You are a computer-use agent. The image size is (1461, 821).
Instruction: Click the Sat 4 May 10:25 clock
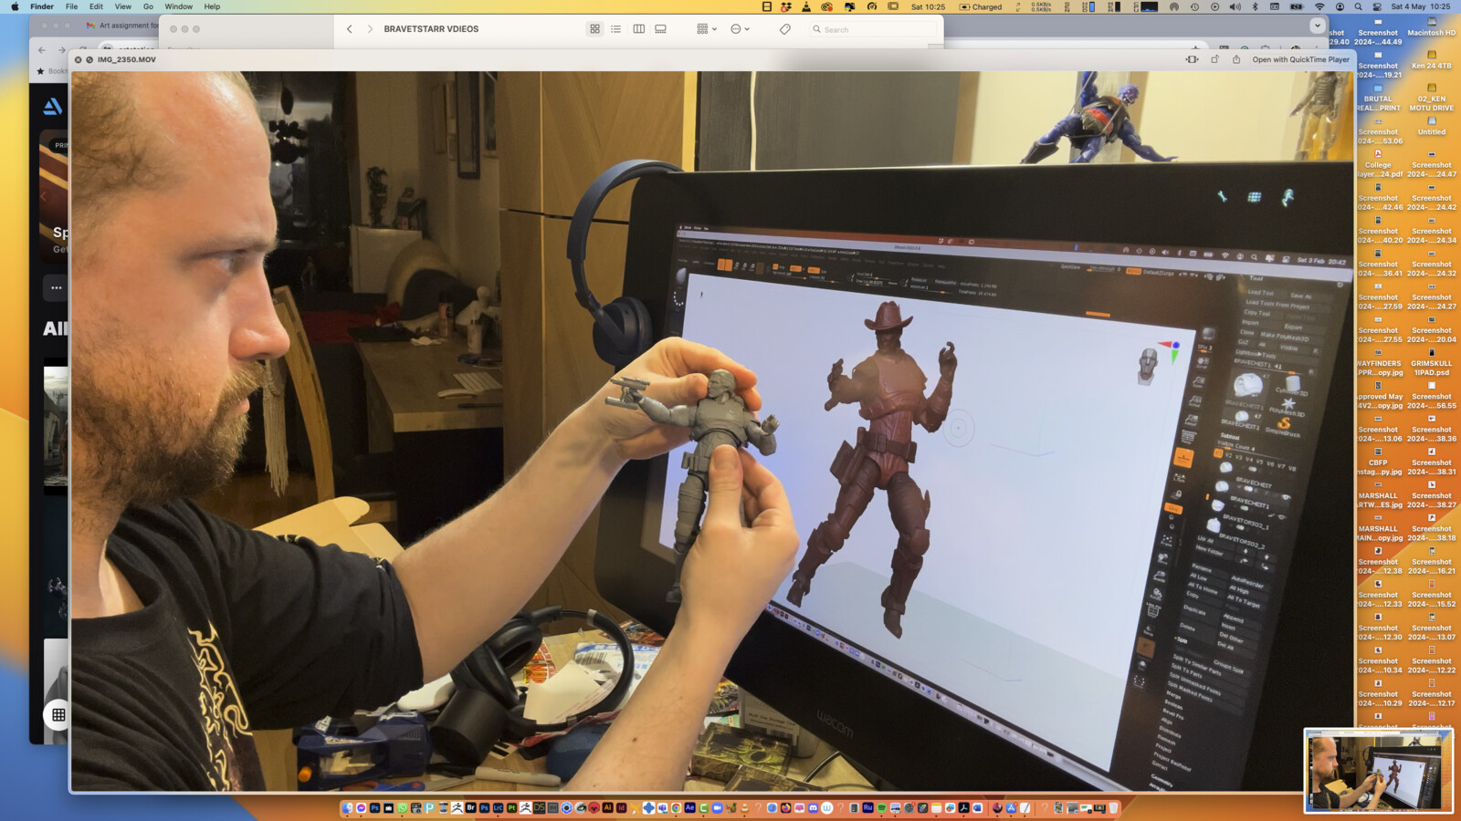[1420, 6]
